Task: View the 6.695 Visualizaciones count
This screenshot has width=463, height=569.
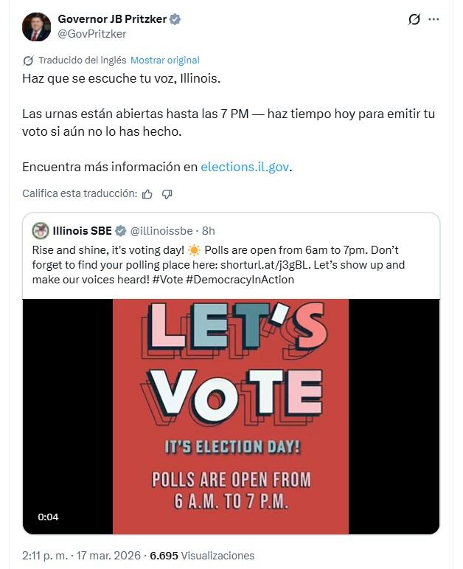Action: coord(202,556)
